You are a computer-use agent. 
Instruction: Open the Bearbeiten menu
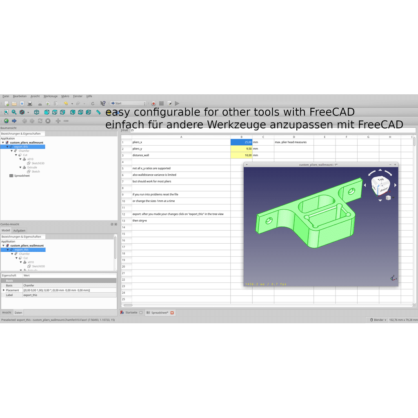20,96
